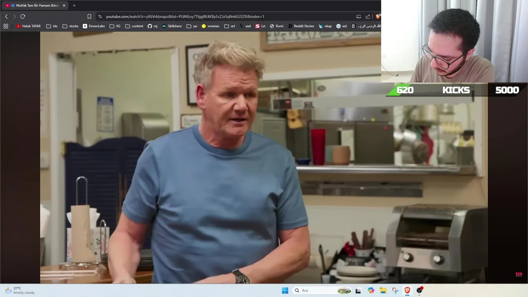
Task: Go back to the previous page
Action: click(6, 16)
